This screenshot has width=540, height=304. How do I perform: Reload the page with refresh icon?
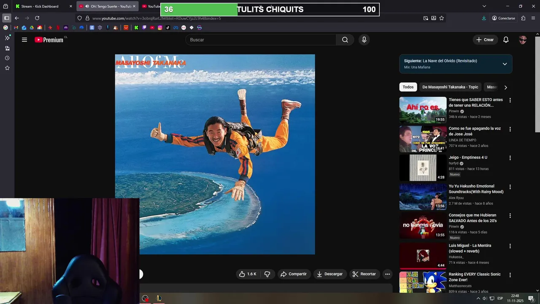37,18
